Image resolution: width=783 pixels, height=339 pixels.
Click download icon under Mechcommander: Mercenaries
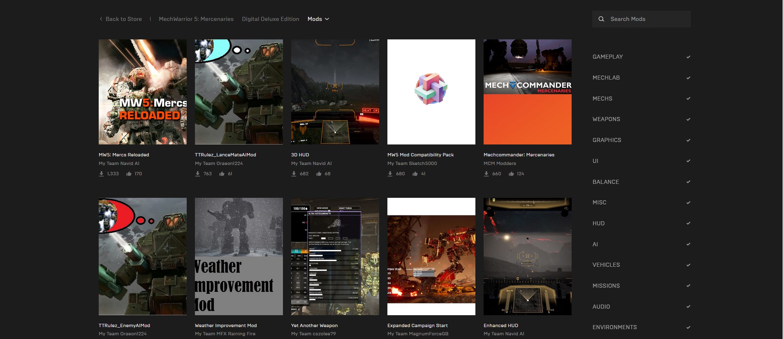point(486,174)
